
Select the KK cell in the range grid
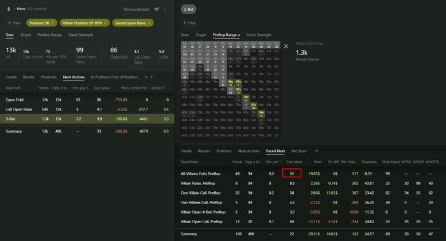pos(192,53)
